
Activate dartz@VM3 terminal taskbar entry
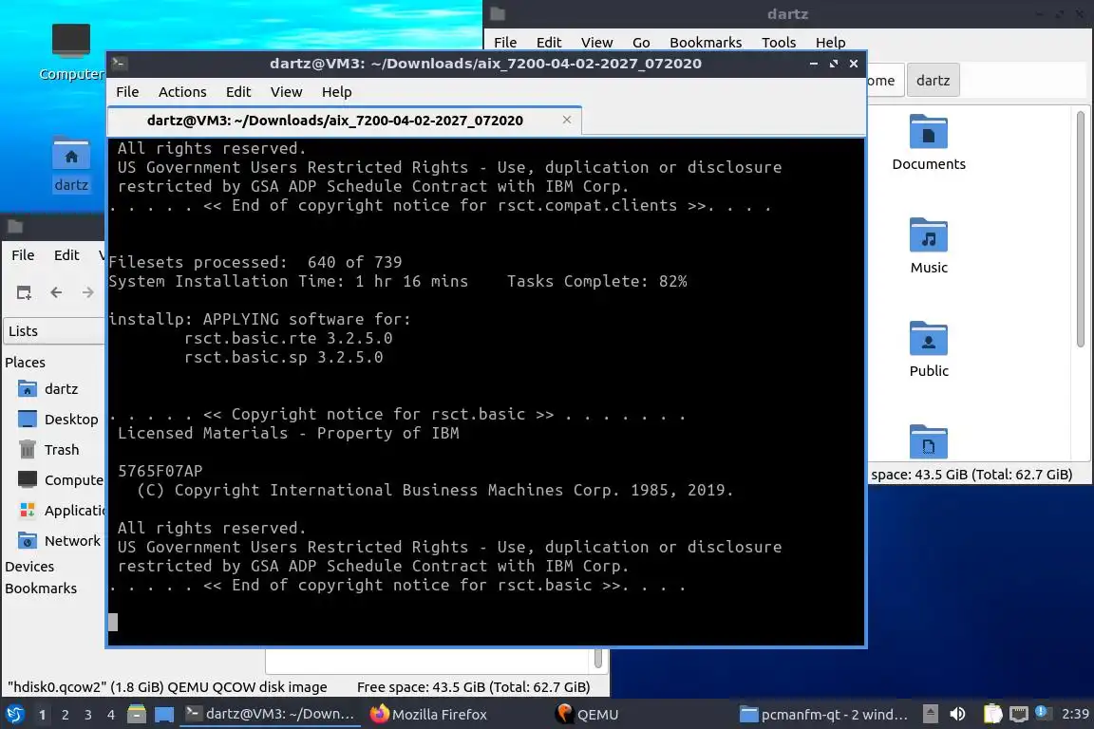pyautogui.click(x=271, y=715)
